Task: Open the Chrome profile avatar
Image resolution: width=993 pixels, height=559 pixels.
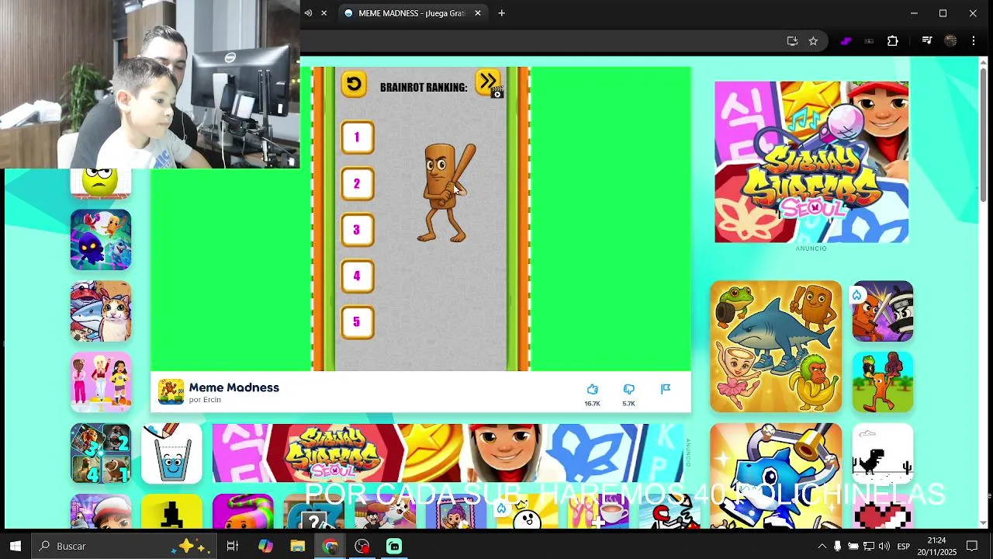Action: click(x=950, y=41)
